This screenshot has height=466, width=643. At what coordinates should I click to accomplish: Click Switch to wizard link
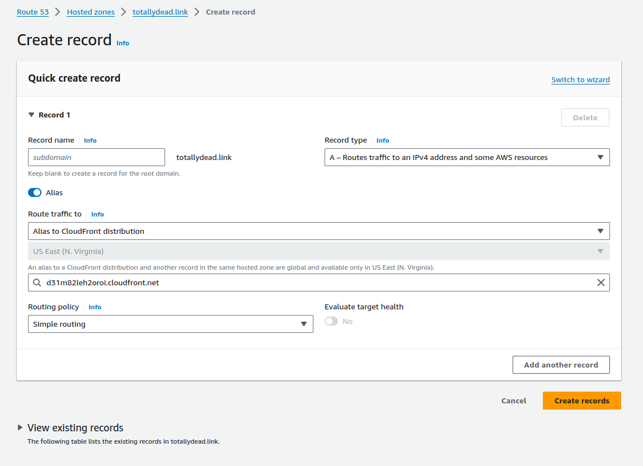point(580,79)
